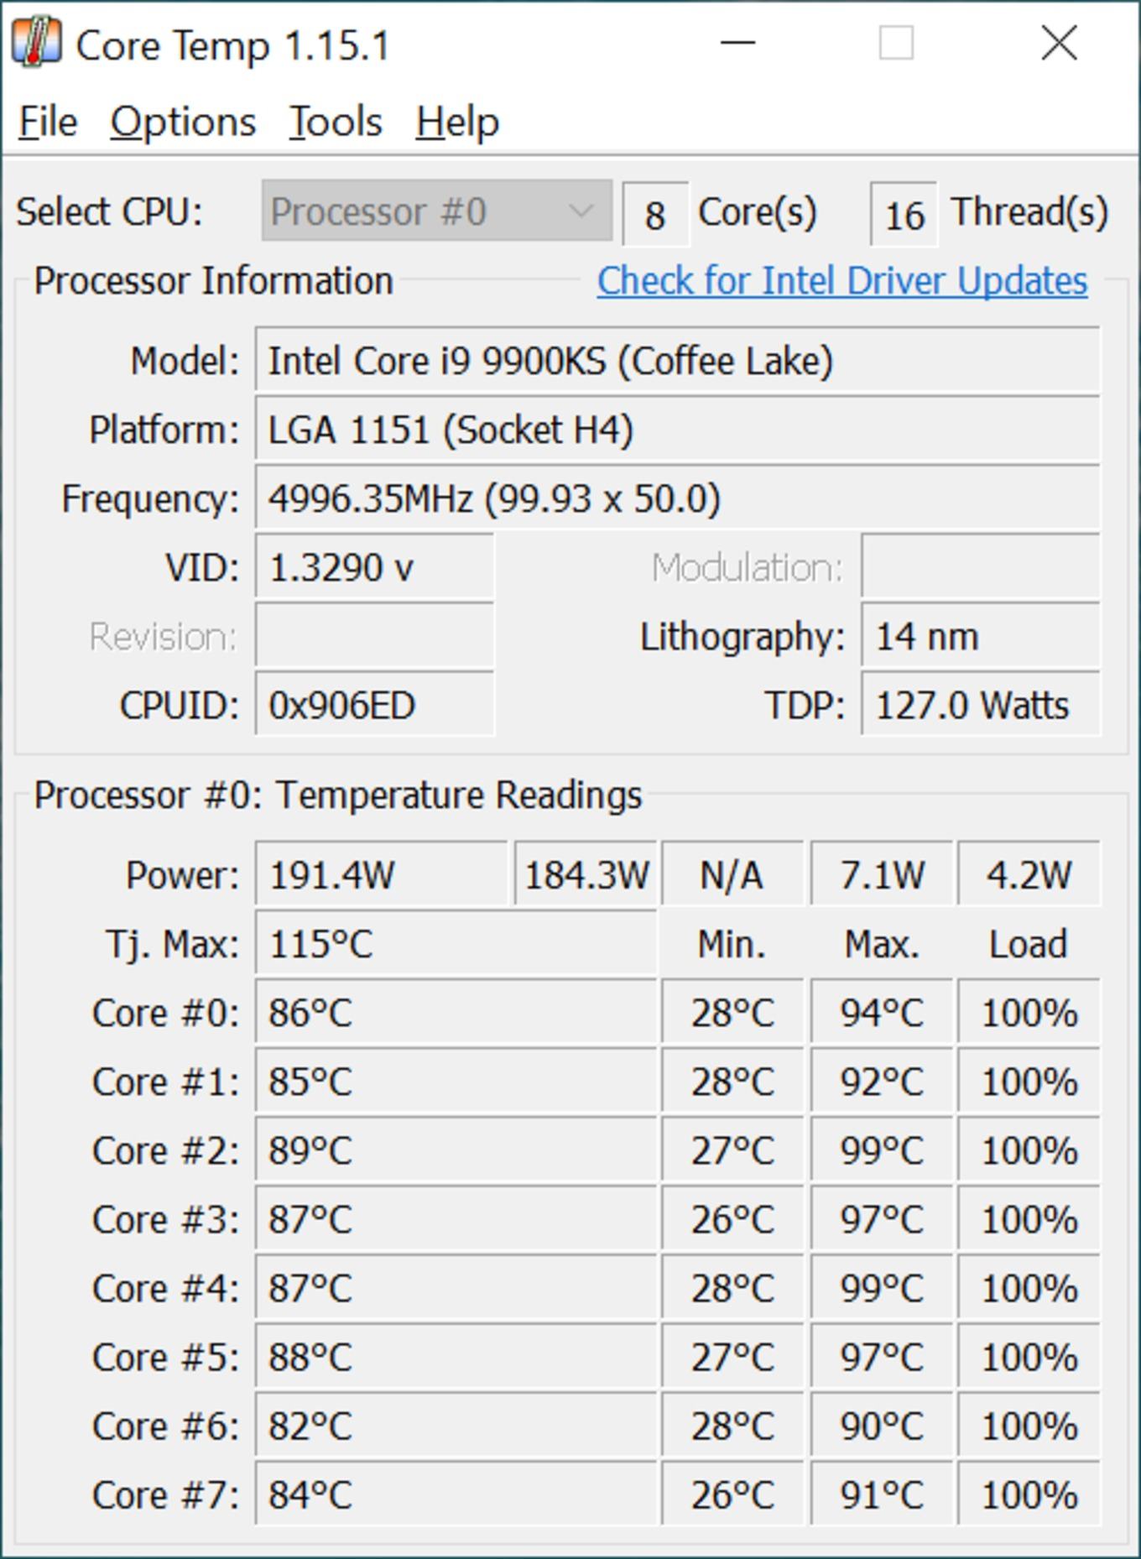
Task: Open the Tools menu
Action: [x=336, y=123]
